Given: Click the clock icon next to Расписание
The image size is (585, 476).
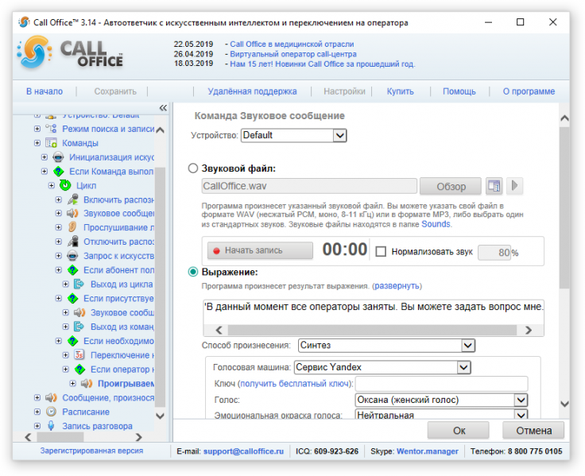Looking at the screenshot, I should coord(51,412).
